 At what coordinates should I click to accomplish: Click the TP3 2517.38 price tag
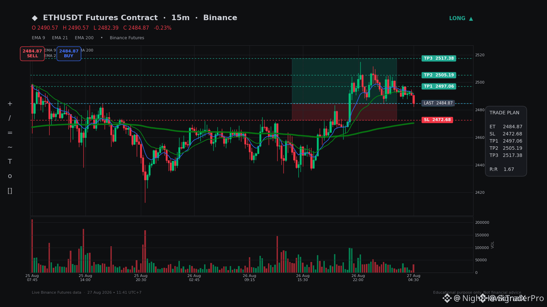click(x=439, y=58)
